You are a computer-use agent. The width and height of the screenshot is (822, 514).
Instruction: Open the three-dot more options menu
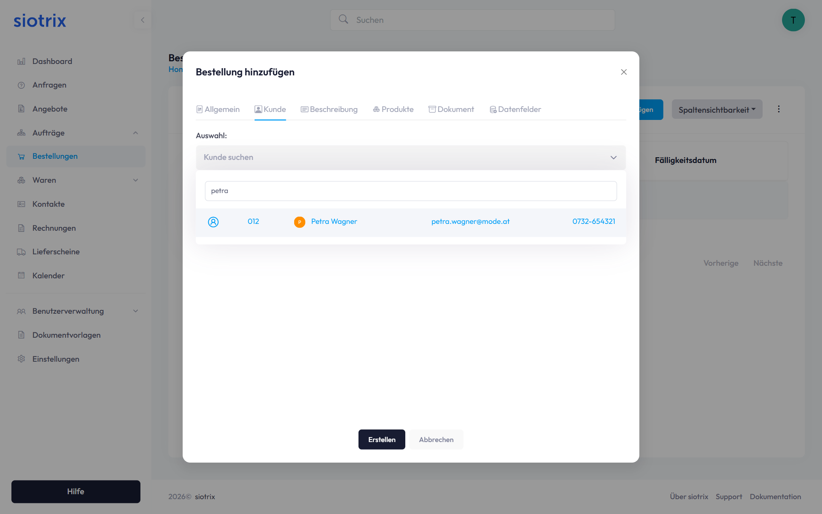click(x=779, y=109)
